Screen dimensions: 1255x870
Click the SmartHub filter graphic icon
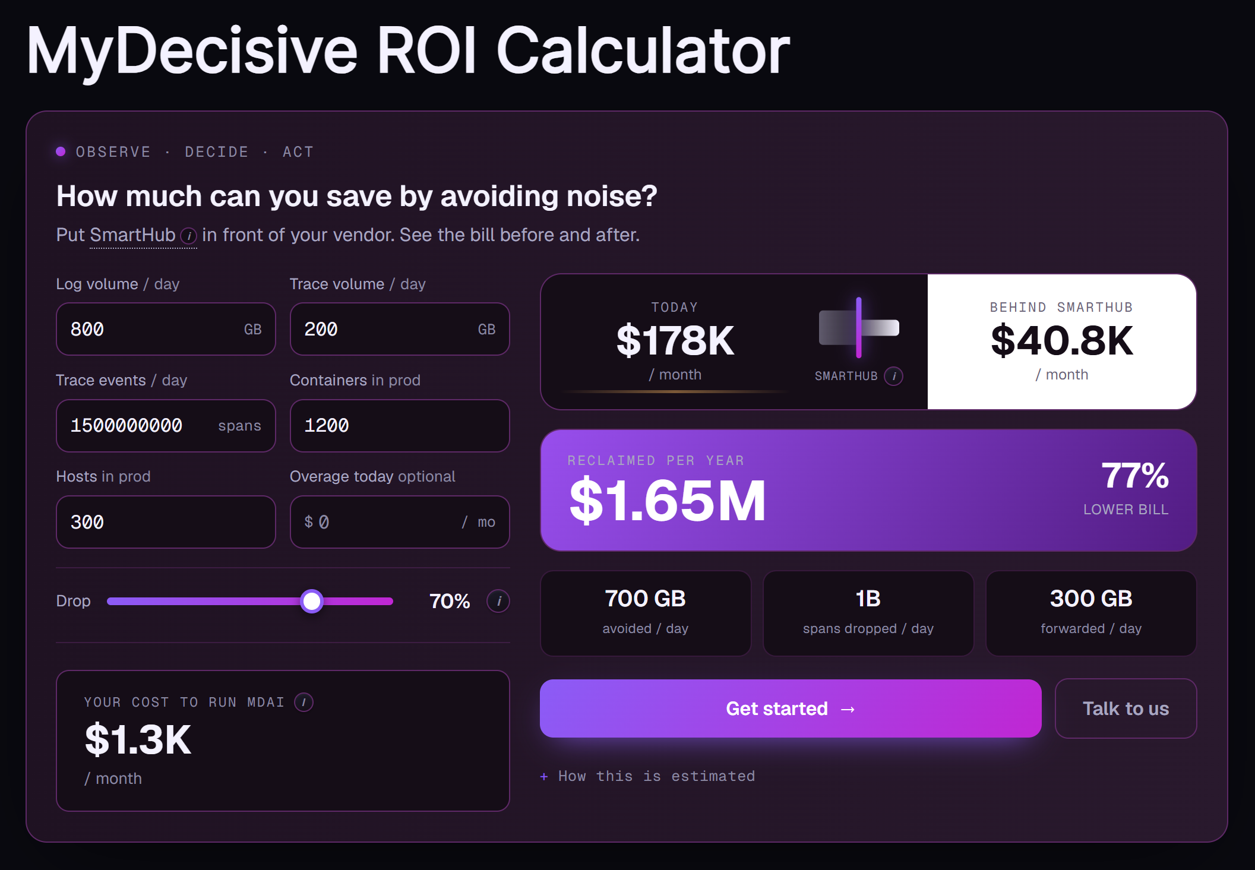(859, 327)
